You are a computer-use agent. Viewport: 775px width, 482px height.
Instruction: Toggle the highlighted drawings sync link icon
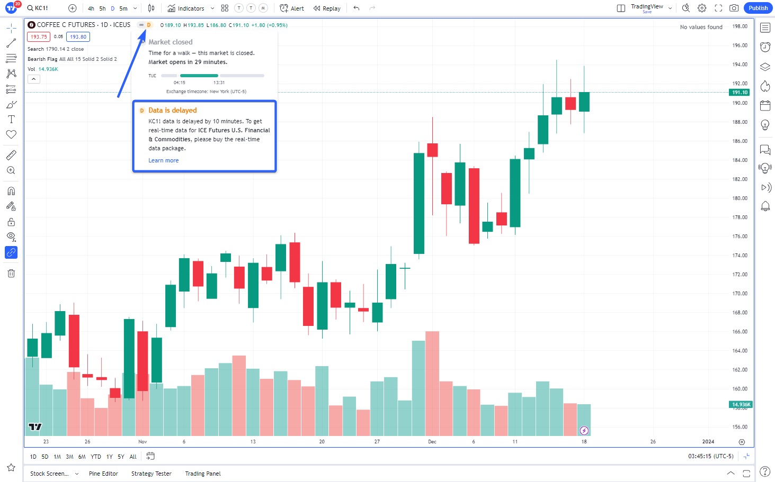11,252
